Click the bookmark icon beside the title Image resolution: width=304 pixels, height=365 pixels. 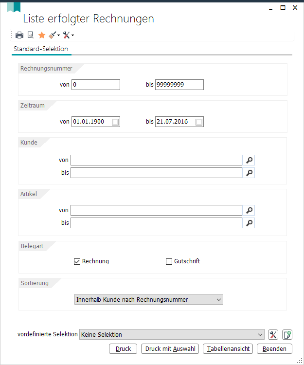[14, 7]
